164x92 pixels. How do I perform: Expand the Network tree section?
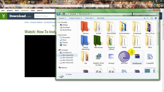(58, 67)
